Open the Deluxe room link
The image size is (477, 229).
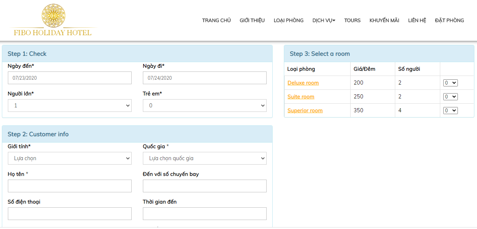pos(303,83)
